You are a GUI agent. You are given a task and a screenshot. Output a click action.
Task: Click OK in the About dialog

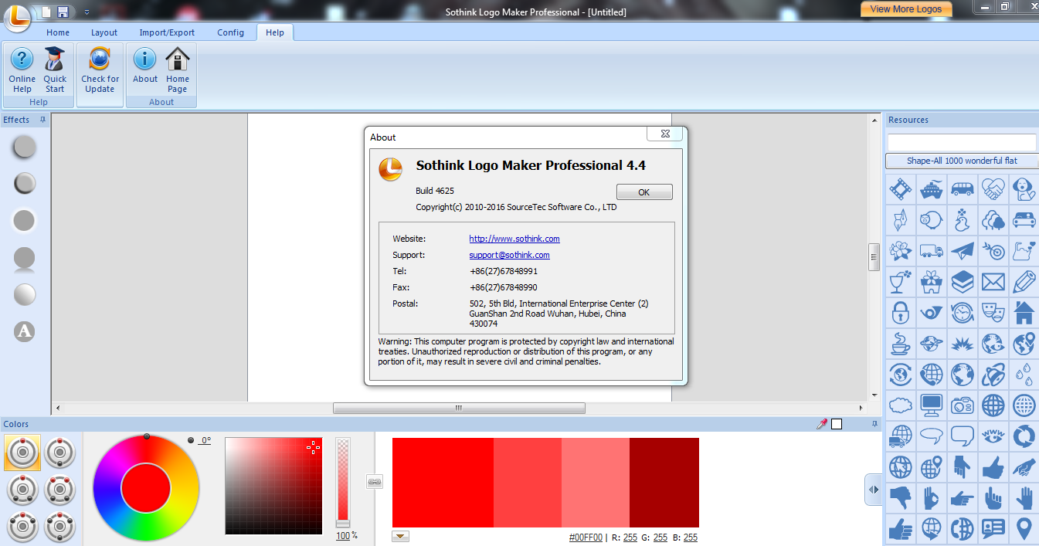[x=644, y=192]
